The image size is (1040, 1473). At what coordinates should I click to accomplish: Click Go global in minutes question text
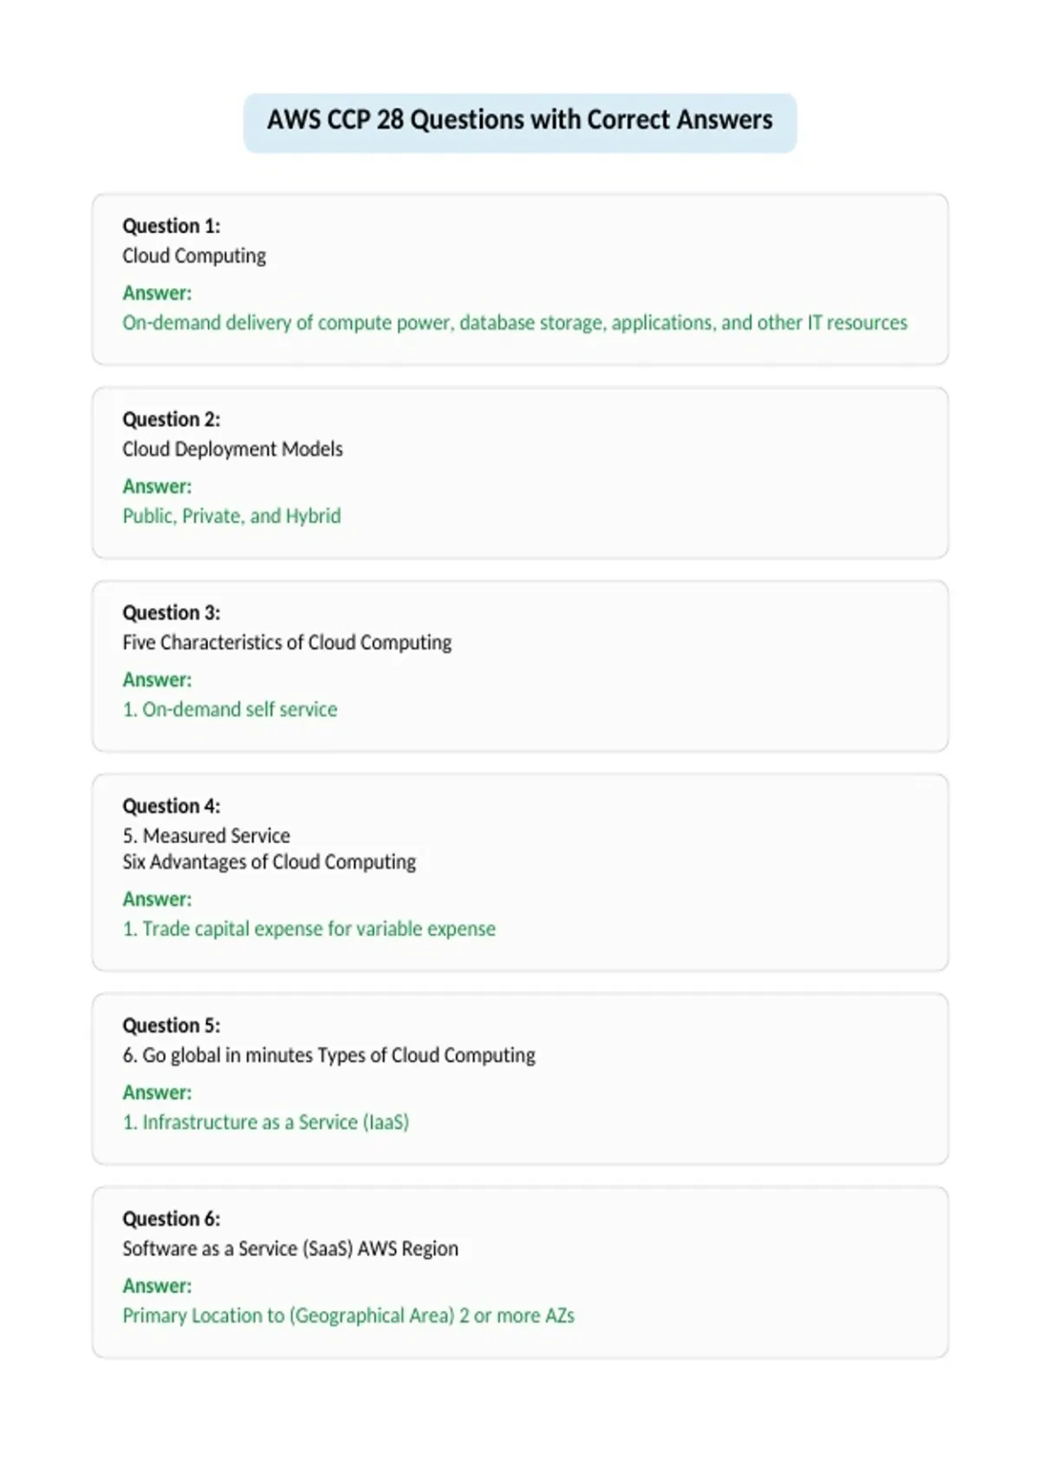tap(328, 1055)
